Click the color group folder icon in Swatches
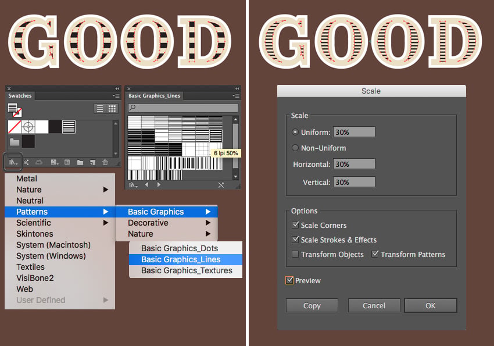The image size is (494, 346). (x=14, y=142)
